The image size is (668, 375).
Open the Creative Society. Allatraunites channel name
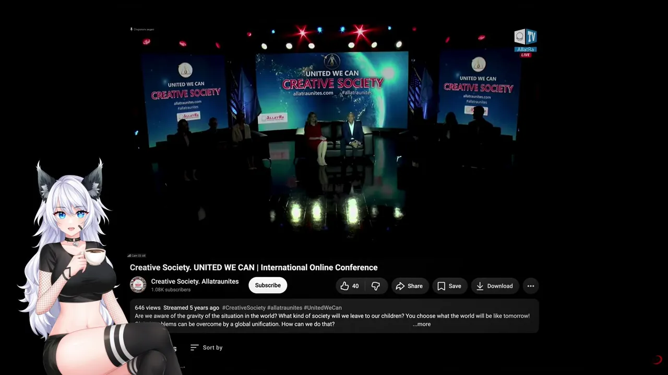195,282
